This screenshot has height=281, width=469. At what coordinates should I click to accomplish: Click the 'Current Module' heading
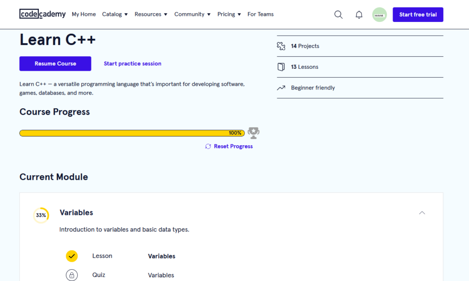[x=53, y=177]
